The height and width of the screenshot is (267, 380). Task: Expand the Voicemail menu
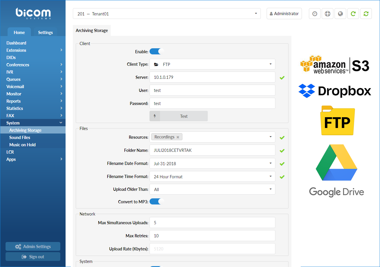(33, 86)
